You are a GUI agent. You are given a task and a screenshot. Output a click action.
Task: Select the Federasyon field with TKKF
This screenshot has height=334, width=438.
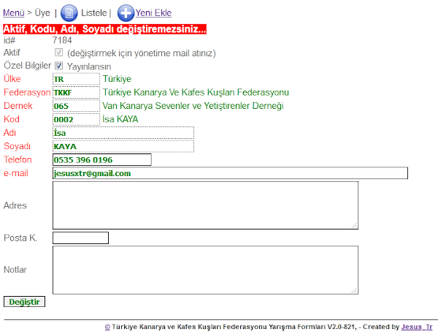(x=76, y=93)
